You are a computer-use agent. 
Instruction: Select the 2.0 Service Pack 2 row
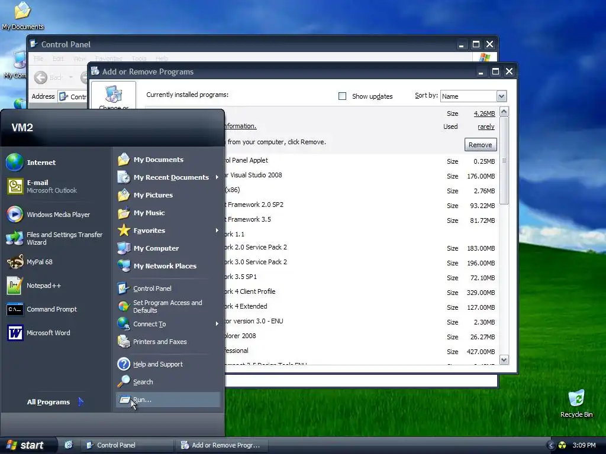pos(362,248)
